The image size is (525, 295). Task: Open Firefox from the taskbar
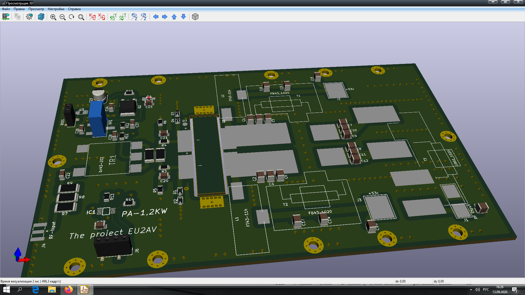(68, 290)
